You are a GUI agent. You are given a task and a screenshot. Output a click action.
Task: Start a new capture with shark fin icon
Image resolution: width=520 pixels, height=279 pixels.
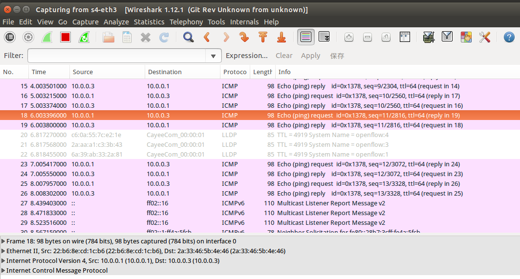[x=47, y=37]
